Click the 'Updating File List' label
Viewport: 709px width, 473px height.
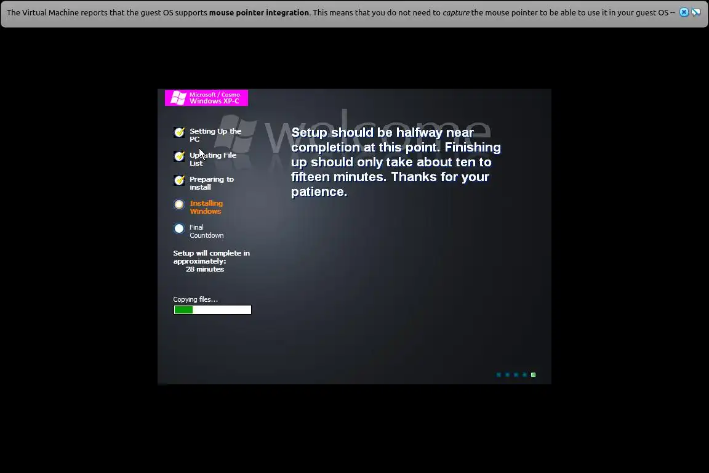(x=213, y=159)
